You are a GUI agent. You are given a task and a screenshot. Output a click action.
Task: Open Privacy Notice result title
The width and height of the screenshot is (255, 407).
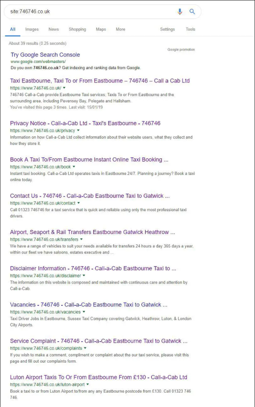click(x=85, y=123)
